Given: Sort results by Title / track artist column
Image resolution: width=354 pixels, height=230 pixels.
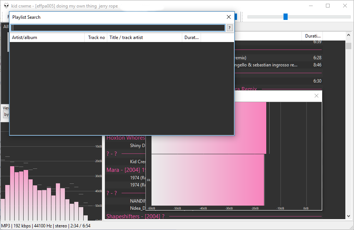Looking at the screenshot, I should (x=144, y=38).
